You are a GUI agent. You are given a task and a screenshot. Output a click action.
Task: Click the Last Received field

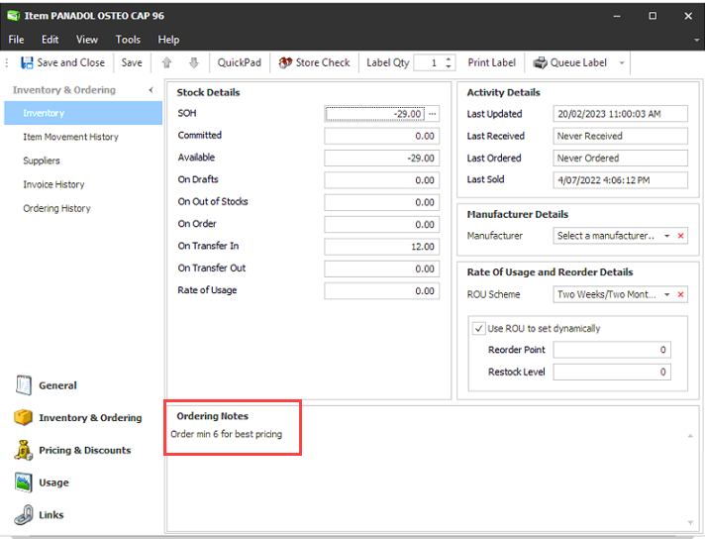point(621,136)
